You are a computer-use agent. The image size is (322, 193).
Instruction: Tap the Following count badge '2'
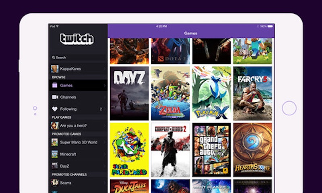click(101, 109)
